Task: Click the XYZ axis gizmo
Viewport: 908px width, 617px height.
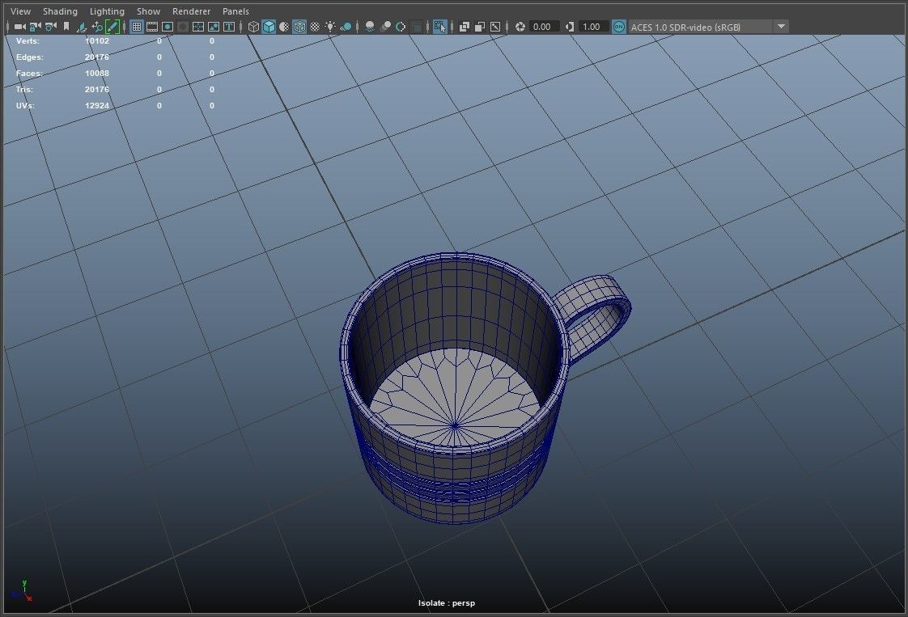Action: 21,591
